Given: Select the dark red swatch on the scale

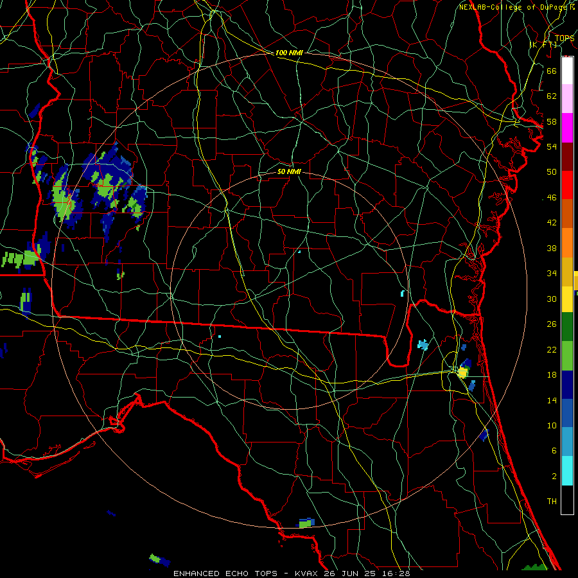Looking at the screenshot, I should pyautogui.click(x=567, y=156).
